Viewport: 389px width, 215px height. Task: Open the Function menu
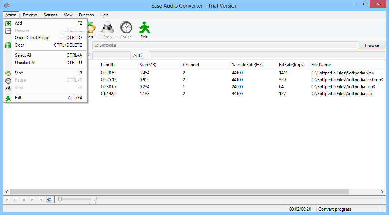86,15
